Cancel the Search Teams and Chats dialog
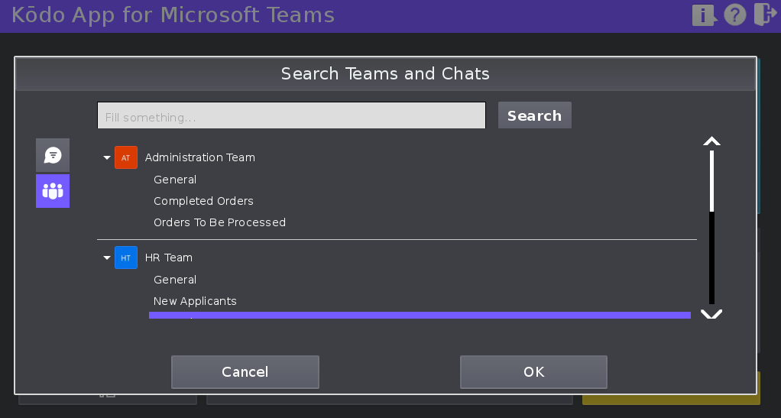Screen dimensions: 781x418 pos(245,372)
